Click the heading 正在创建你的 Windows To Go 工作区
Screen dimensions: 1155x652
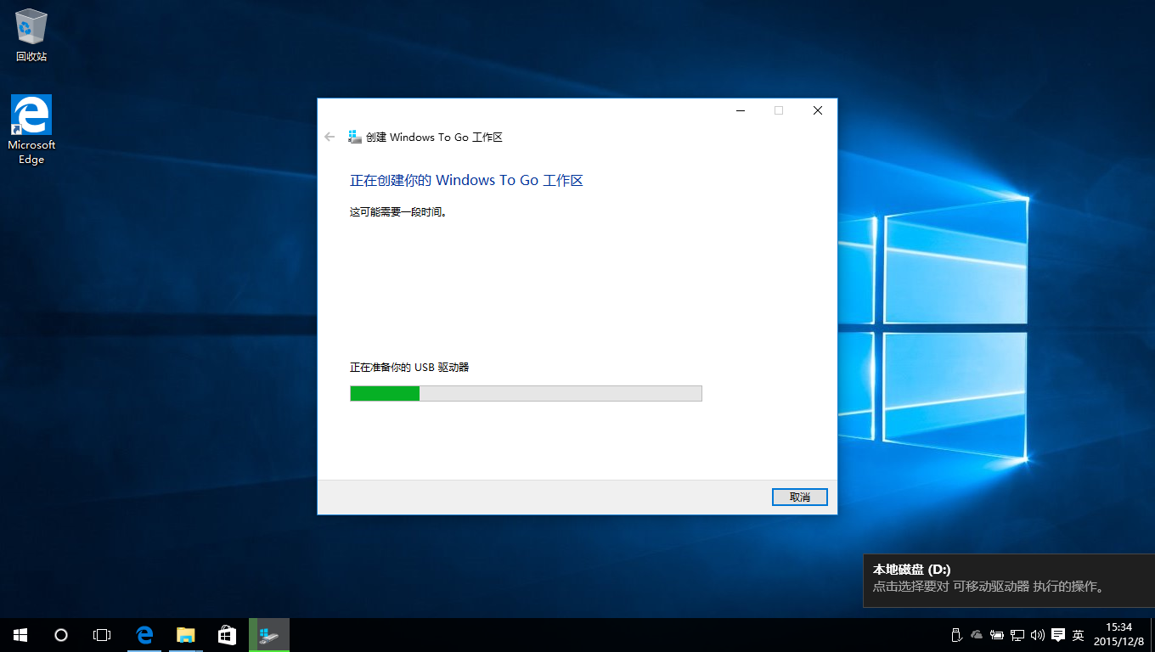[x=466, y=180]
